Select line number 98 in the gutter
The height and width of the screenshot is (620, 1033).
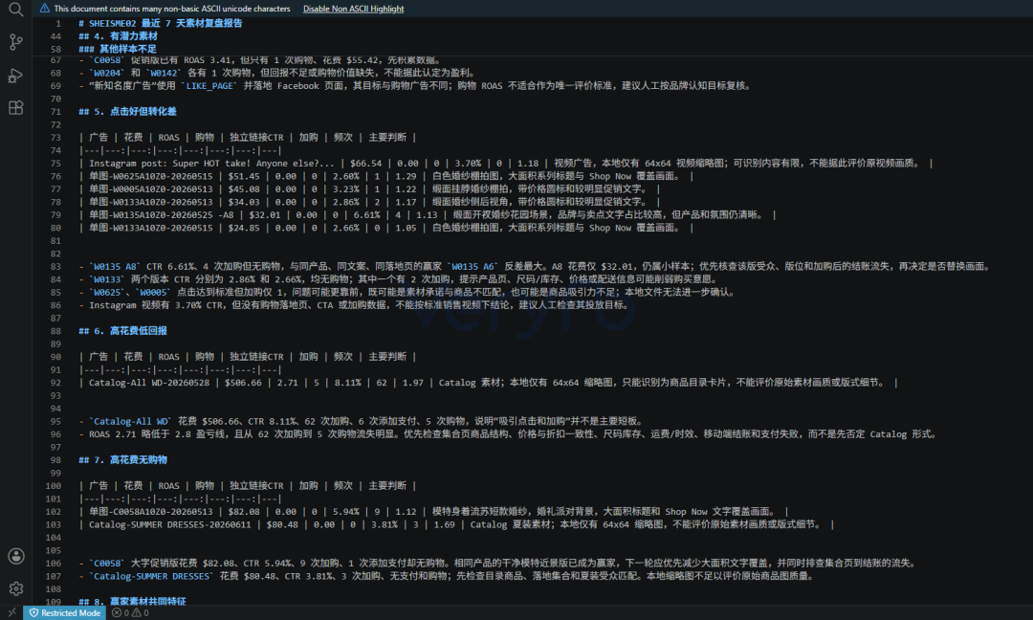point(55,460)
